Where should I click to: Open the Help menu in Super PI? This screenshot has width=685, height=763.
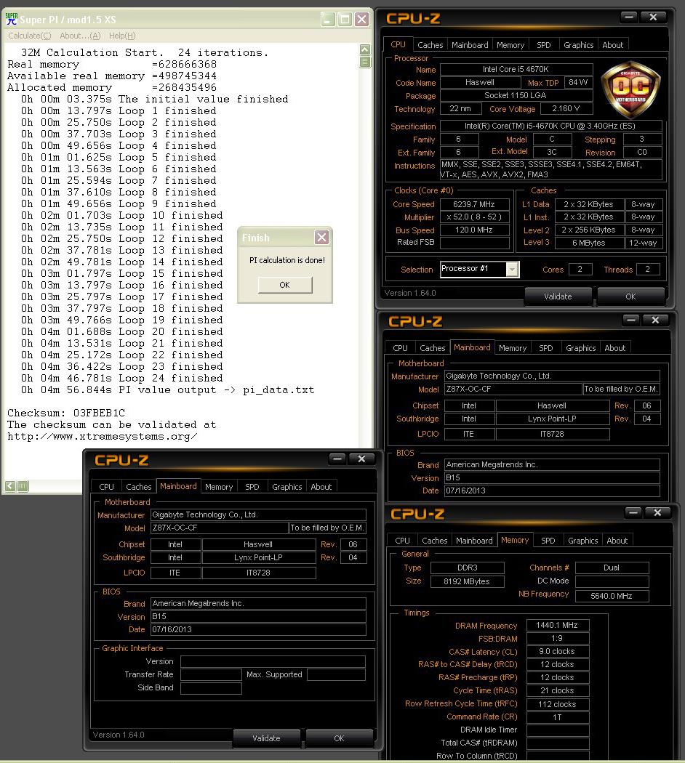122,36
